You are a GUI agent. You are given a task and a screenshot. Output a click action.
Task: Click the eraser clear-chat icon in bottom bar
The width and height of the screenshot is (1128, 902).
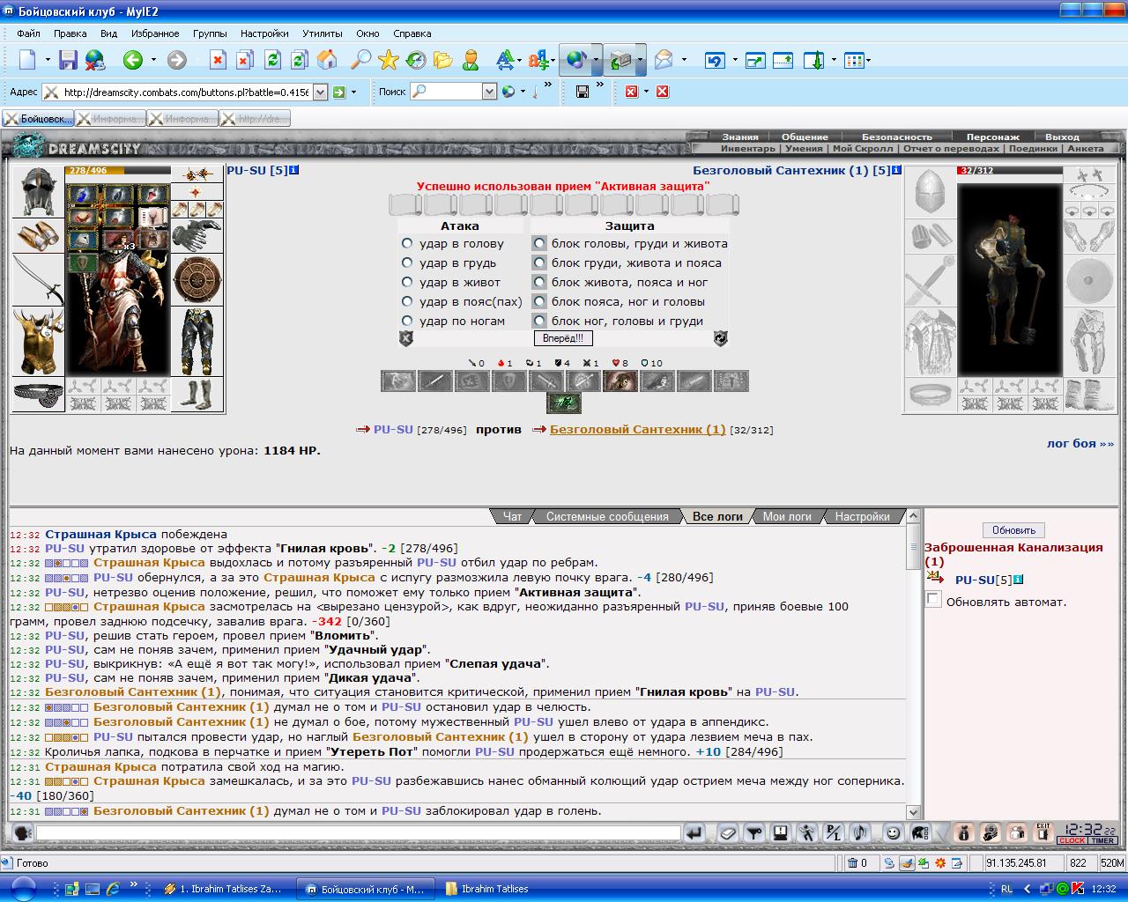(727, 832)
